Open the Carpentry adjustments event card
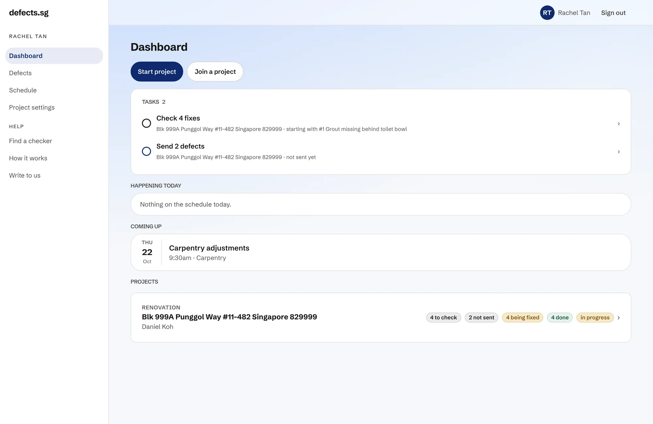 pyautogui.click(x=381, y=252)
